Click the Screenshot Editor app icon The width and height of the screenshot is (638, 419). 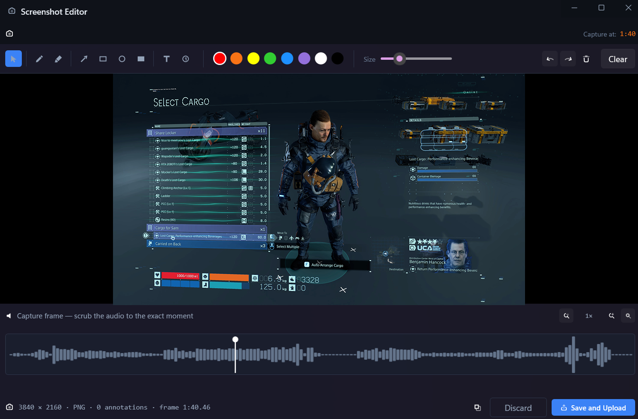12,11
